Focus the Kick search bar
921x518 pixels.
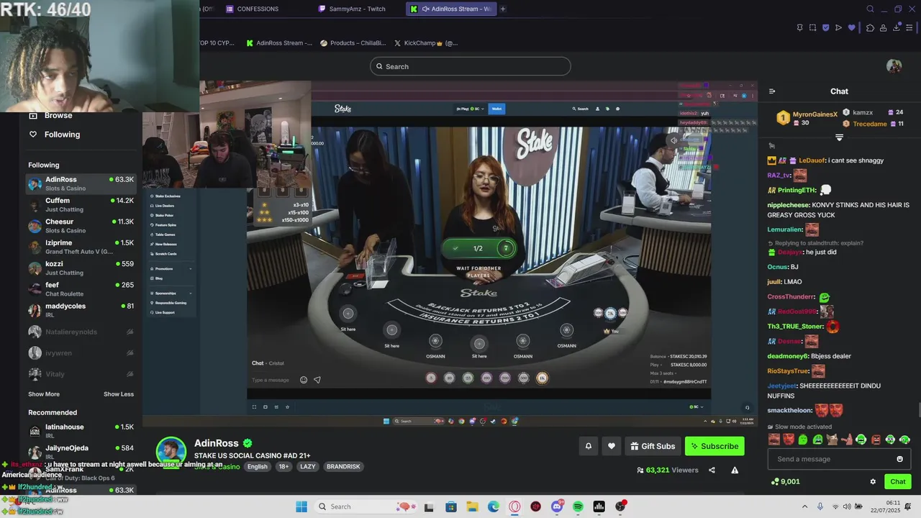pos(471,66)
